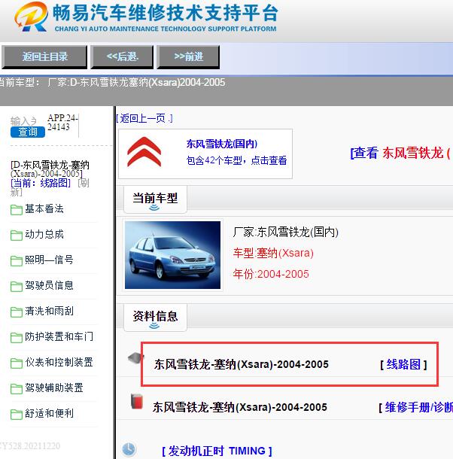Click repair manual row title 东风雪铁龙-塞纳(Xsara)-2004-2005

click(240, 407)
